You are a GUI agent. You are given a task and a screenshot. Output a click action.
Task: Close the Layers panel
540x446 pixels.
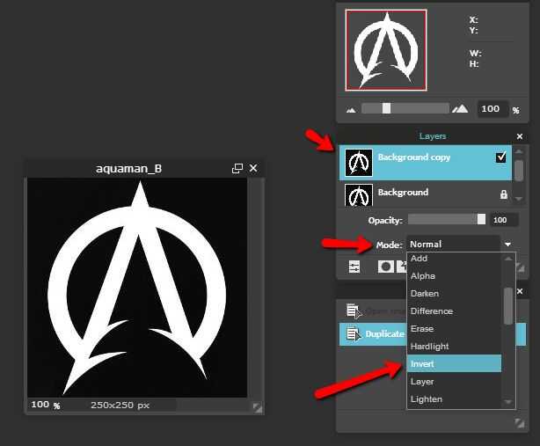click(520, 136)
